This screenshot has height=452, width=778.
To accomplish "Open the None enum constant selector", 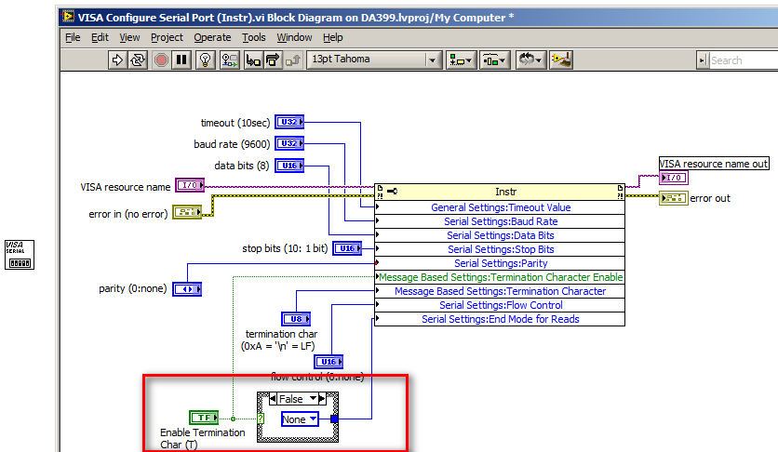I will (x=300, y=419).
